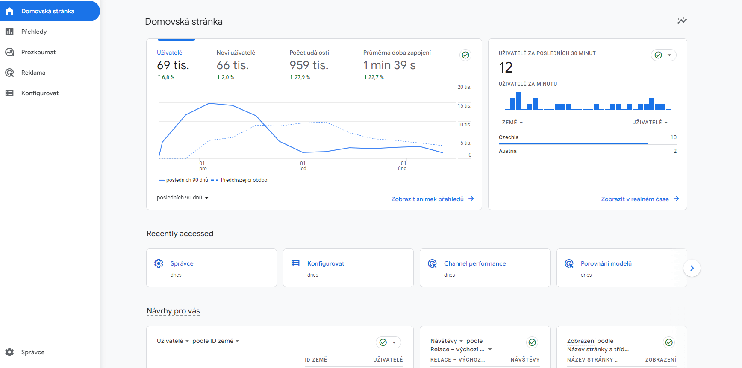This screenshot has height=368, width=742.
Task: Click the Návrhy pro vás heading
Action: pyautogui.click(x=173, y=311)
